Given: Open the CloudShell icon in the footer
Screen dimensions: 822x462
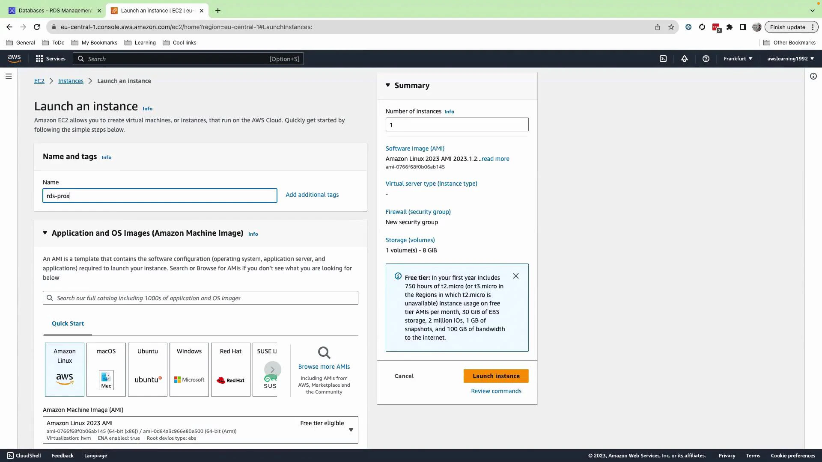Looking at the screenshot, I should 10,456.
